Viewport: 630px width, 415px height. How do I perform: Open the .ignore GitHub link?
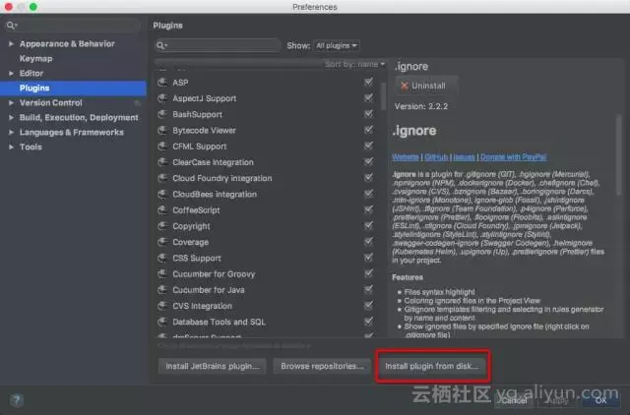pos(436,157)
